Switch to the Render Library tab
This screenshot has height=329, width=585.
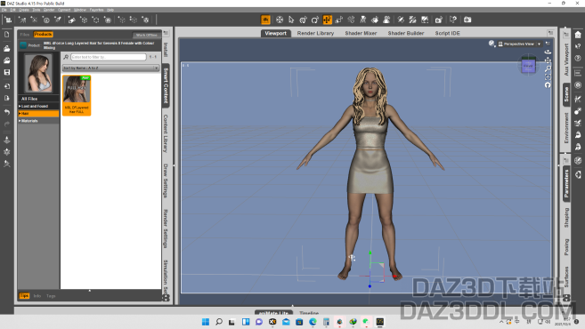pos(315,33)
